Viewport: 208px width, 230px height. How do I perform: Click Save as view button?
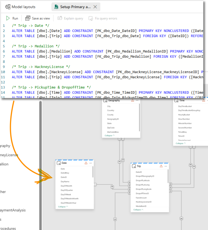pyautogui.click(x=38, y=18)
